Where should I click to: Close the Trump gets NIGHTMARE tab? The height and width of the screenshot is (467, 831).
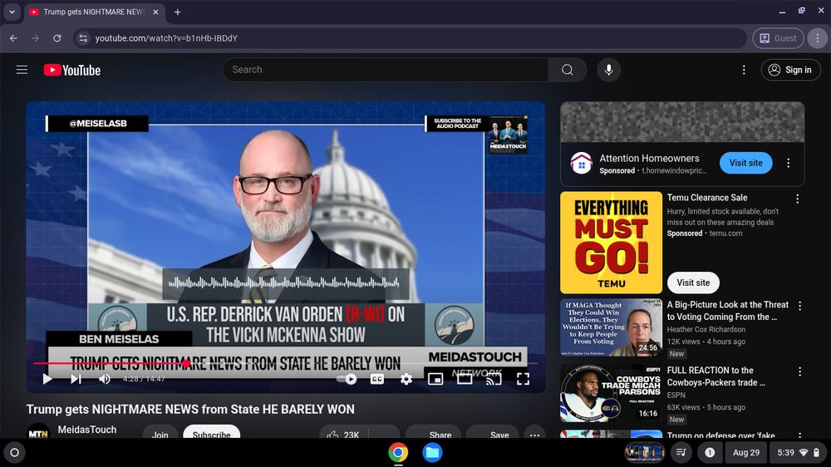[155, 12]
